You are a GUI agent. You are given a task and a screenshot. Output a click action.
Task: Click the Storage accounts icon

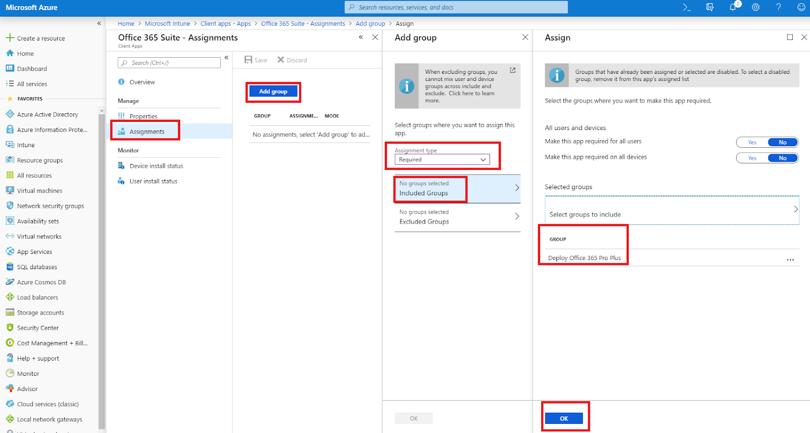[x=10, y=312]
